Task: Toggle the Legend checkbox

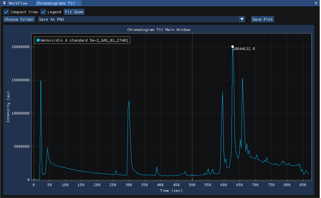Action: [x=43, y=12]
